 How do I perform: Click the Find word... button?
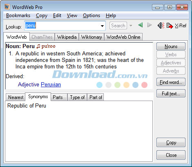point(171,82)
